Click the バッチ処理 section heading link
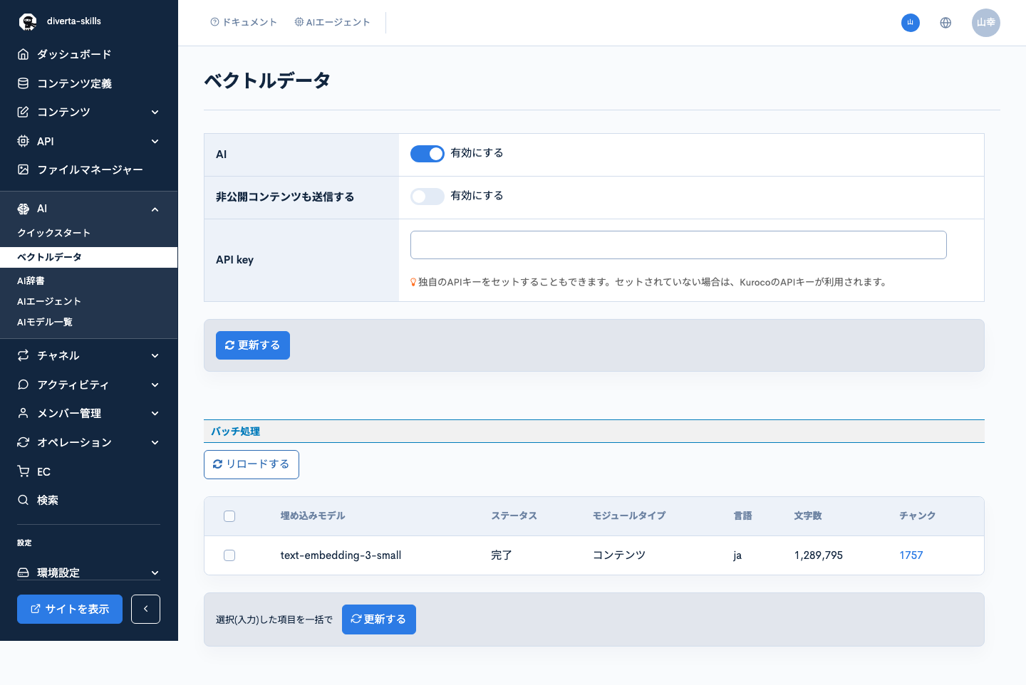This screenshot has height=685, width=1026. pos(235,432)
